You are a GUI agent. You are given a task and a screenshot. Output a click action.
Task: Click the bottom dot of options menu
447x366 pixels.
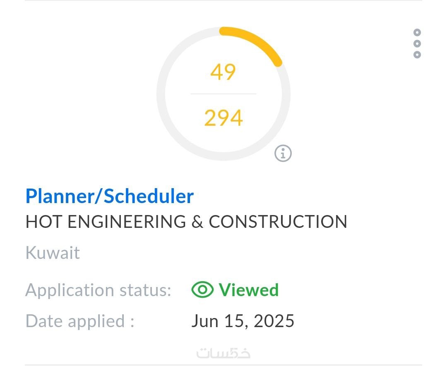417,55
